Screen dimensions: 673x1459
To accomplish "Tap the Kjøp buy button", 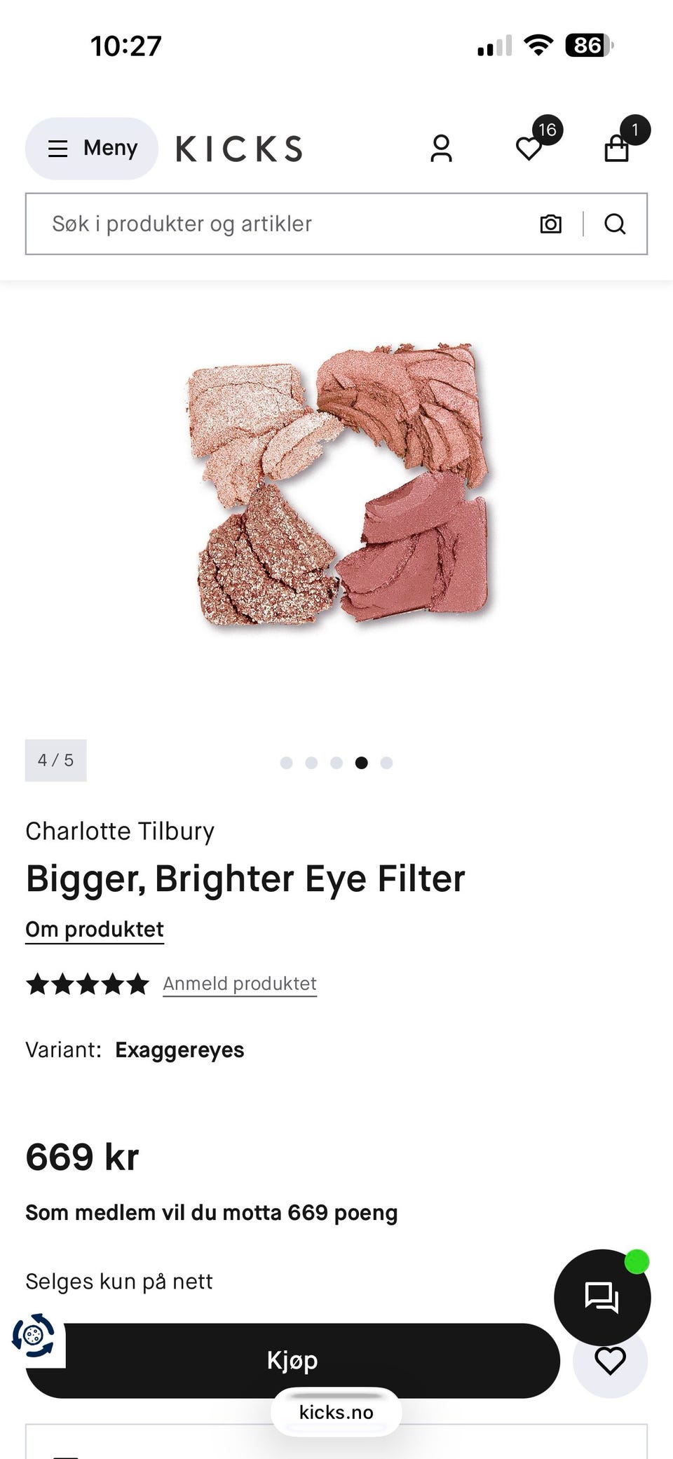I will [x=292, y=1361].
